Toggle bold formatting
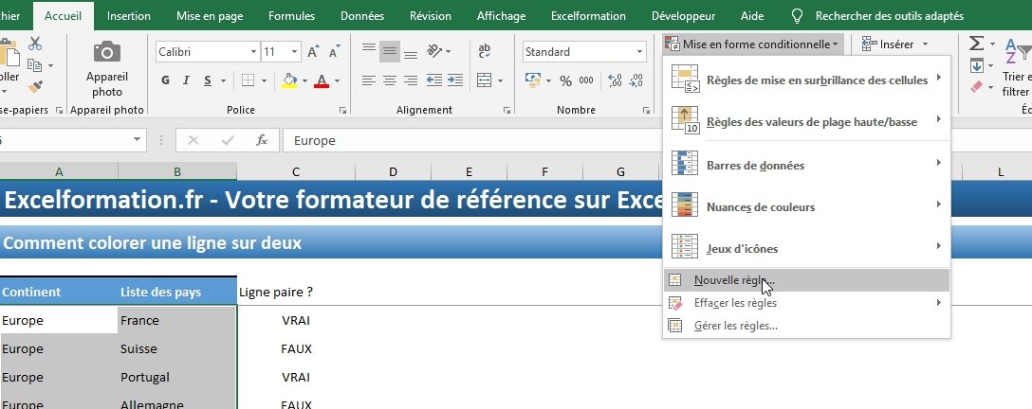 (165, 80)
